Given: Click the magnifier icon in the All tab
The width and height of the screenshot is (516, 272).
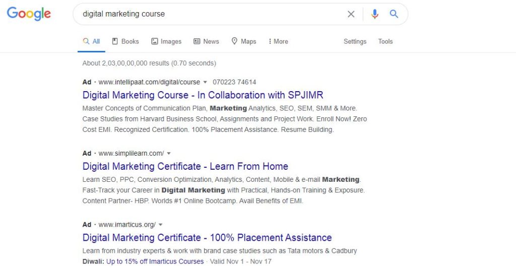Looking at the screenshot, I should pyautogui.click(x=86, y=41).
